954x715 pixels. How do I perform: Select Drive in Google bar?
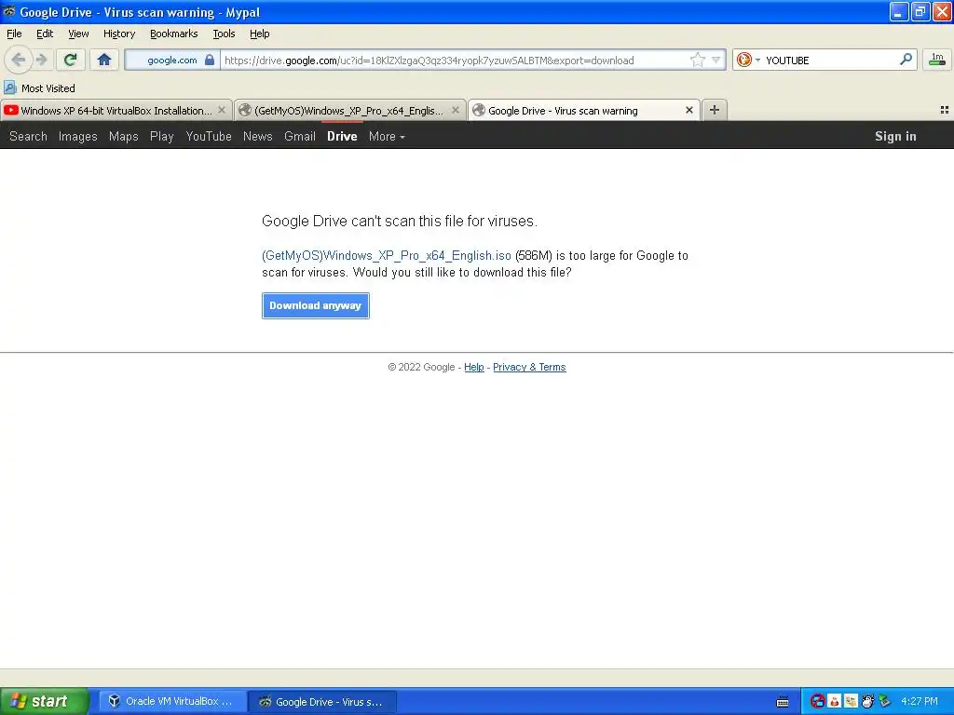coord(342,136)
